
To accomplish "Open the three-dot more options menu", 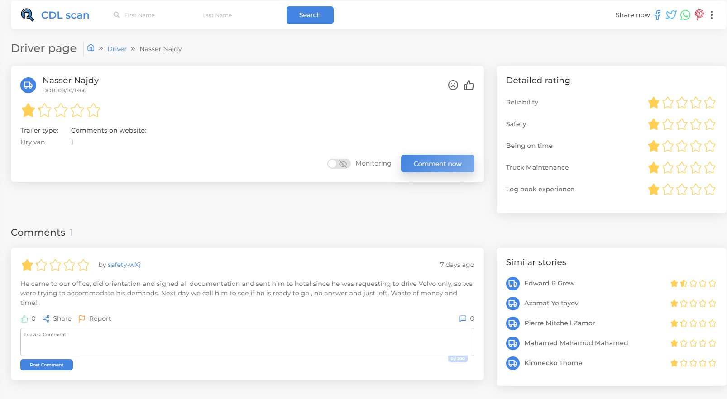I will coord(712,15).
